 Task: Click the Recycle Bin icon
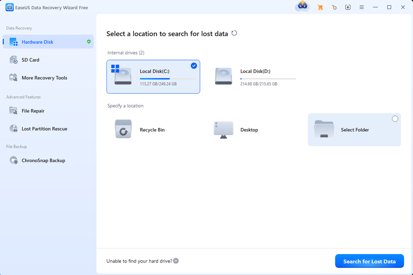(123, 129)
